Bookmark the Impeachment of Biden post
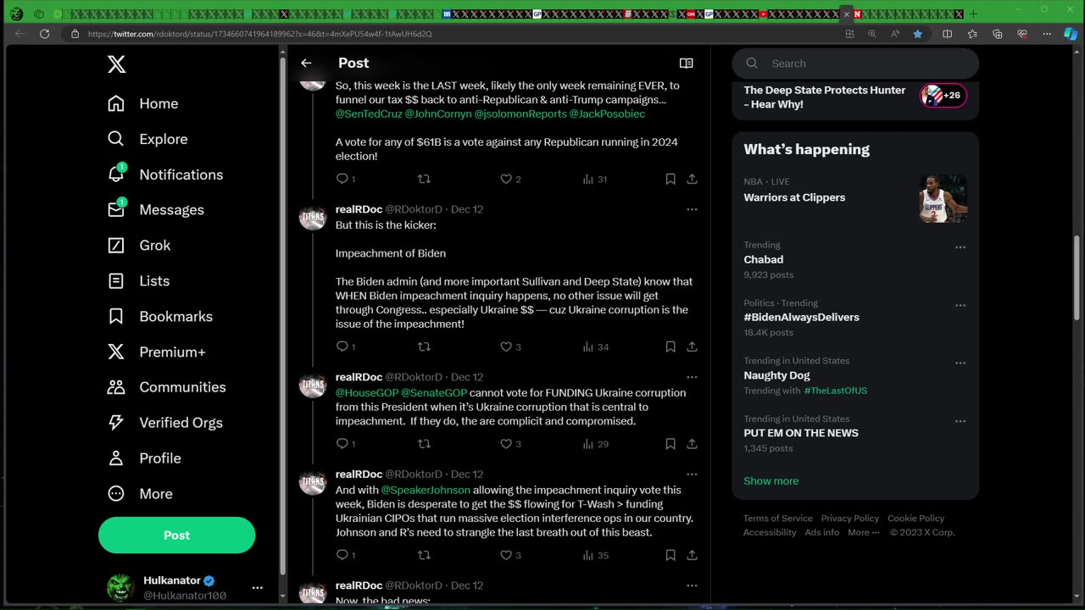Viewport: 1085px width, 610px height. click(670, 347)
